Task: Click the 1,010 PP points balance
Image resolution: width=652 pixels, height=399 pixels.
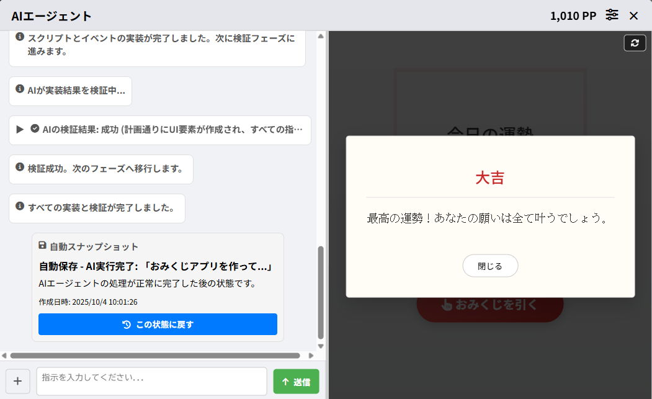Action: click(573, 16)
